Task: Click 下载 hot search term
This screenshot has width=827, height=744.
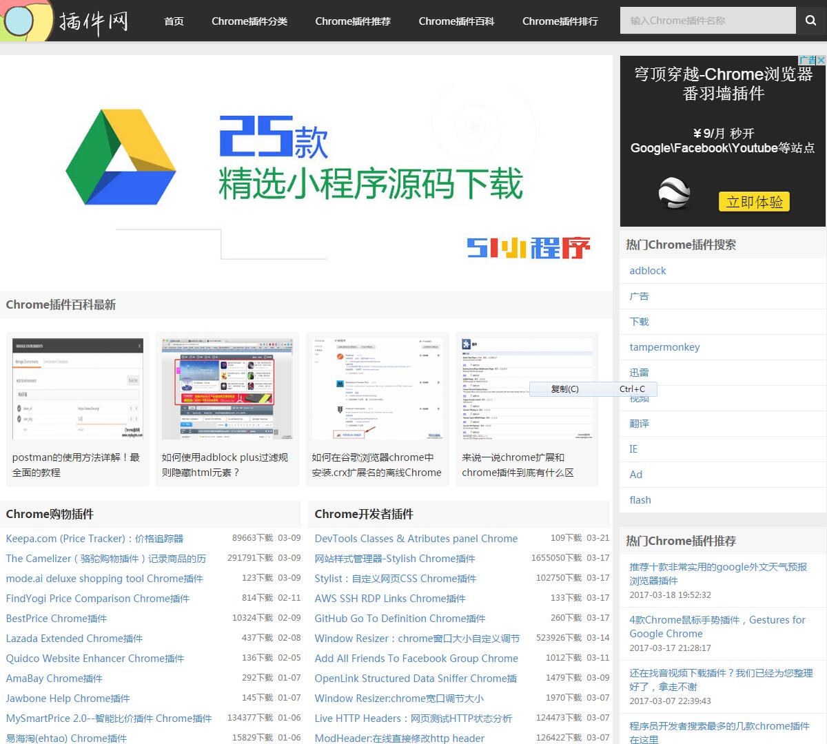Action: (639, 322)
